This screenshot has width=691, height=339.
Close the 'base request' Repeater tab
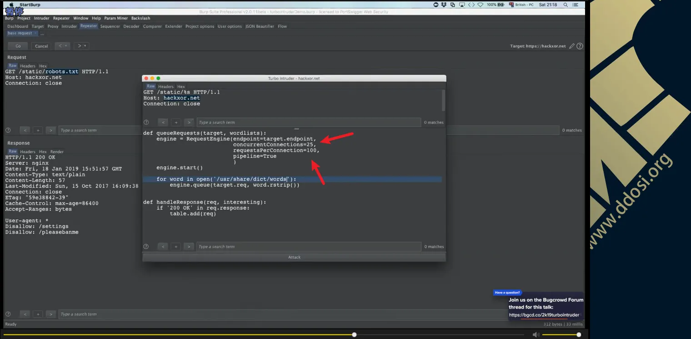point(35,33)
